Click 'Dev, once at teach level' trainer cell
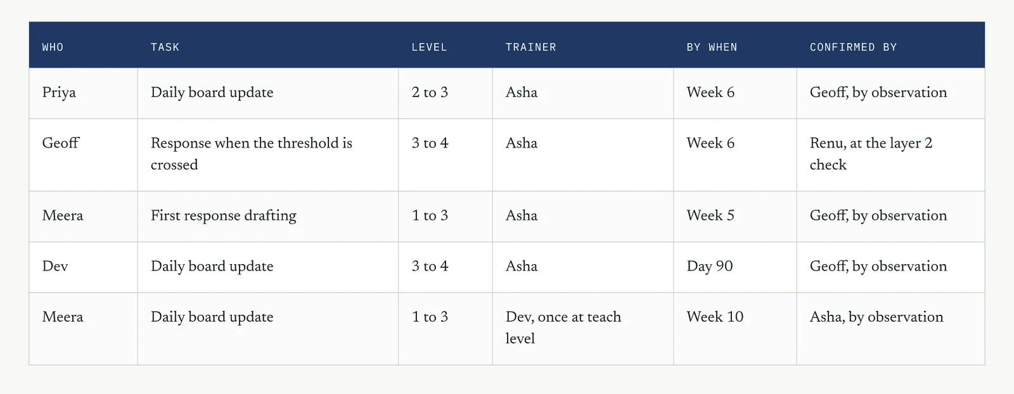1014x394 pixels. click(582, 328)
